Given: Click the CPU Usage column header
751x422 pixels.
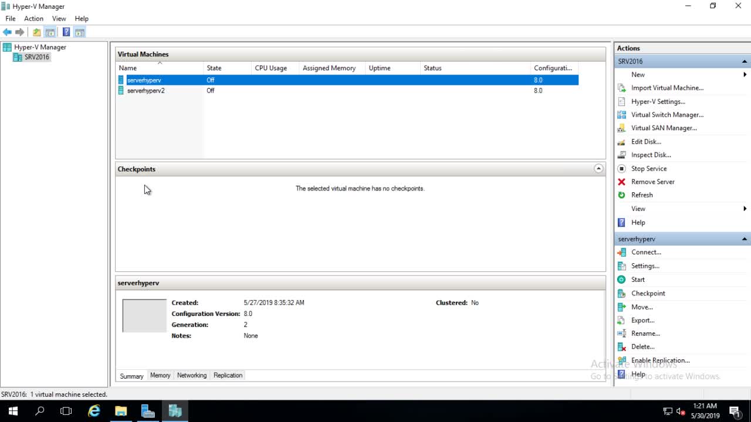Looking at the screenshot, I should pos(275,68).
